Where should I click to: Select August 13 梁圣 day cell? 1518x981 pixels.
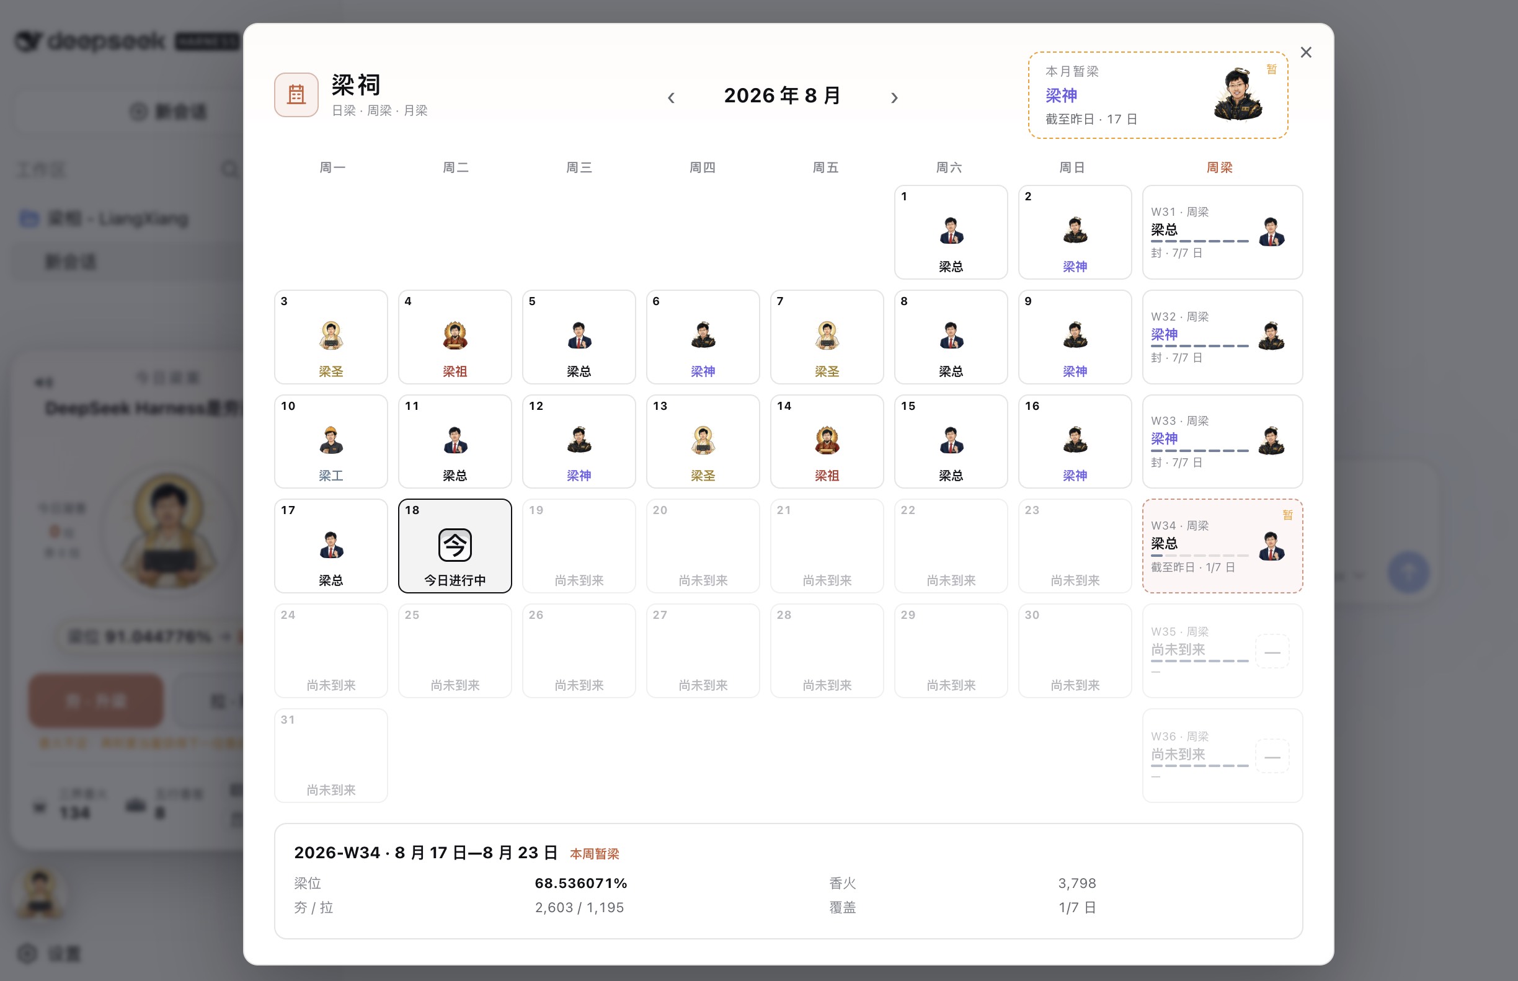click(703, 442)
